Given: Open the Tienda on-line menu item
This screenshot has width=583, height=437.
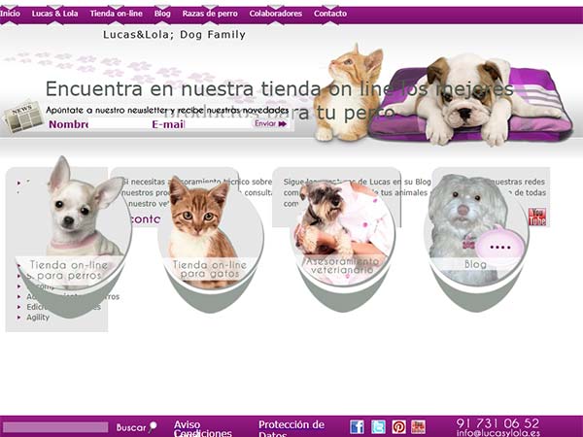Looking at the screenshot, I should pyautogui.click(x=117, y=14).
